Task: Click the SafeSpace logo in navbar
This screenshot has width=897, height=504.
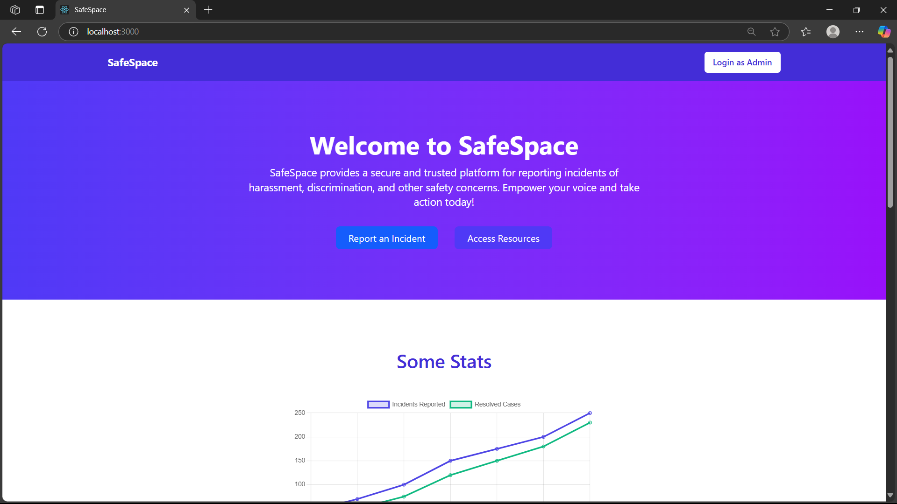Action: click(x=133, y=63)
